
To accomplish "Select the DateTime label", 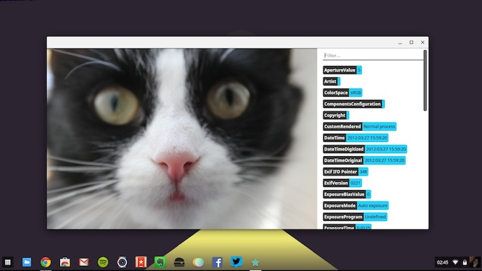I will tap(335, 138).
